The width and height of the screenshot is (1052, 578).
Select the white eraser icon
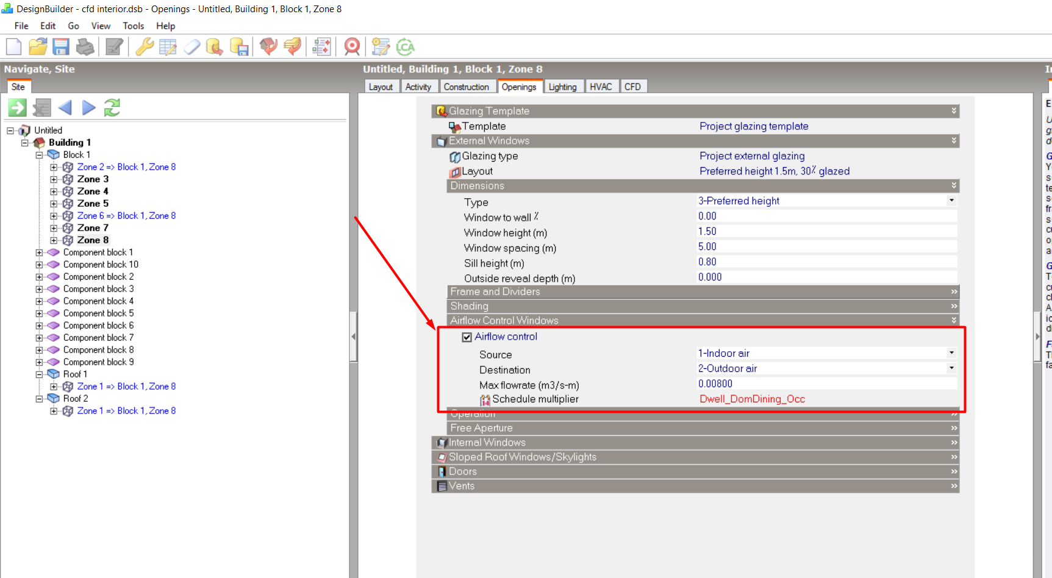click(191, 47)
